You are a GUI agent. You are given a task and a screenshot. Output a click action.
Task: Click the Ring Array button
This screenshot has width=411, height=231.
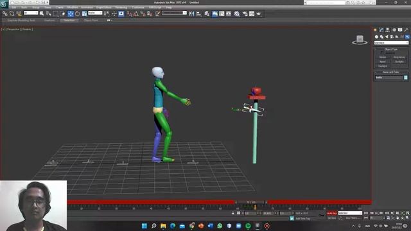tap(399, 57)
